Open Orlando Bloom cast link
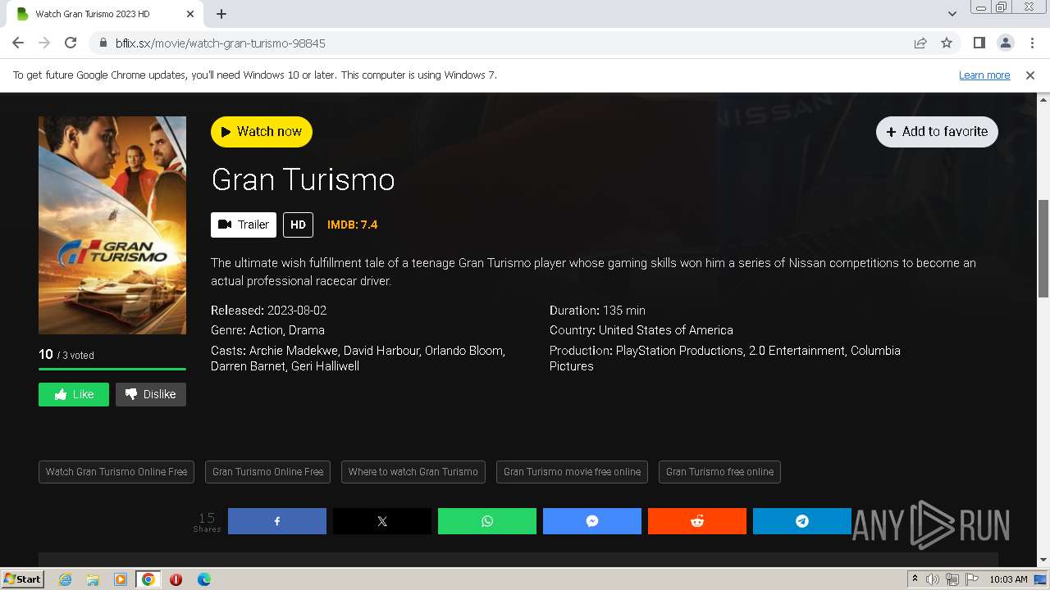This screenshot has height=590, width=1050. click(463, 351)
